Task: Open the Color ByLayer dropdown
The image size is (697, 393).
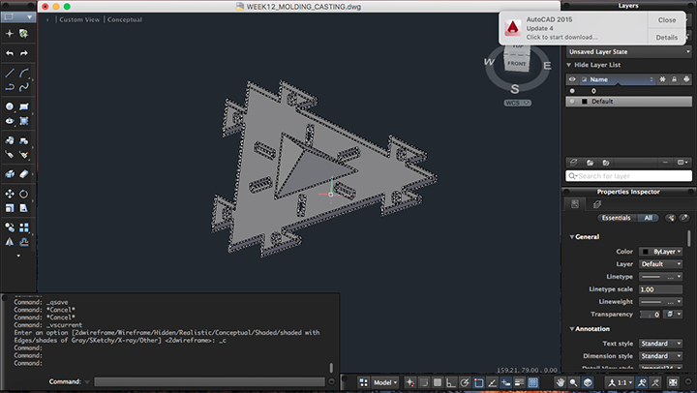Action: pos(660,252)
